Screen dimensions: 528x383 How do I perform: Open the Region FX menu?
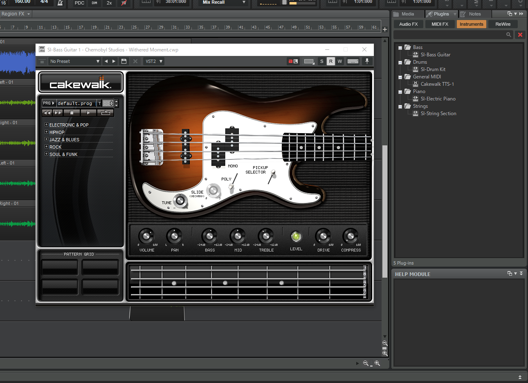16,14
